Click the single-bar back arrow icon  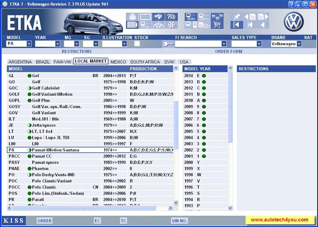click(x=250, y=25)
